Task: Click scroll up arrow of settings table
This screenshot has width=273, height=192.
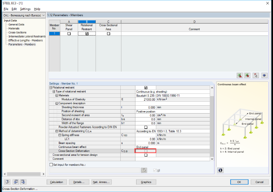Action: pyautogui.click(x=212, y=88)
